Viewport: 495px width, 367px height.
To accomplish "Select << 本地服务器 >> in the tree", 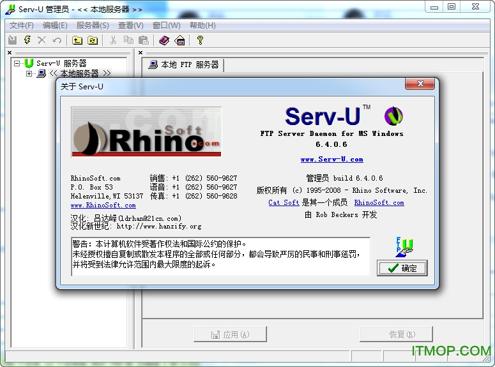I will click(x=80, y=73).
